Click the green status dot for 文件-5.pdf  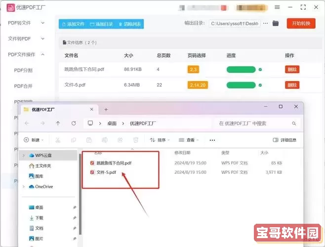[260, 85]
